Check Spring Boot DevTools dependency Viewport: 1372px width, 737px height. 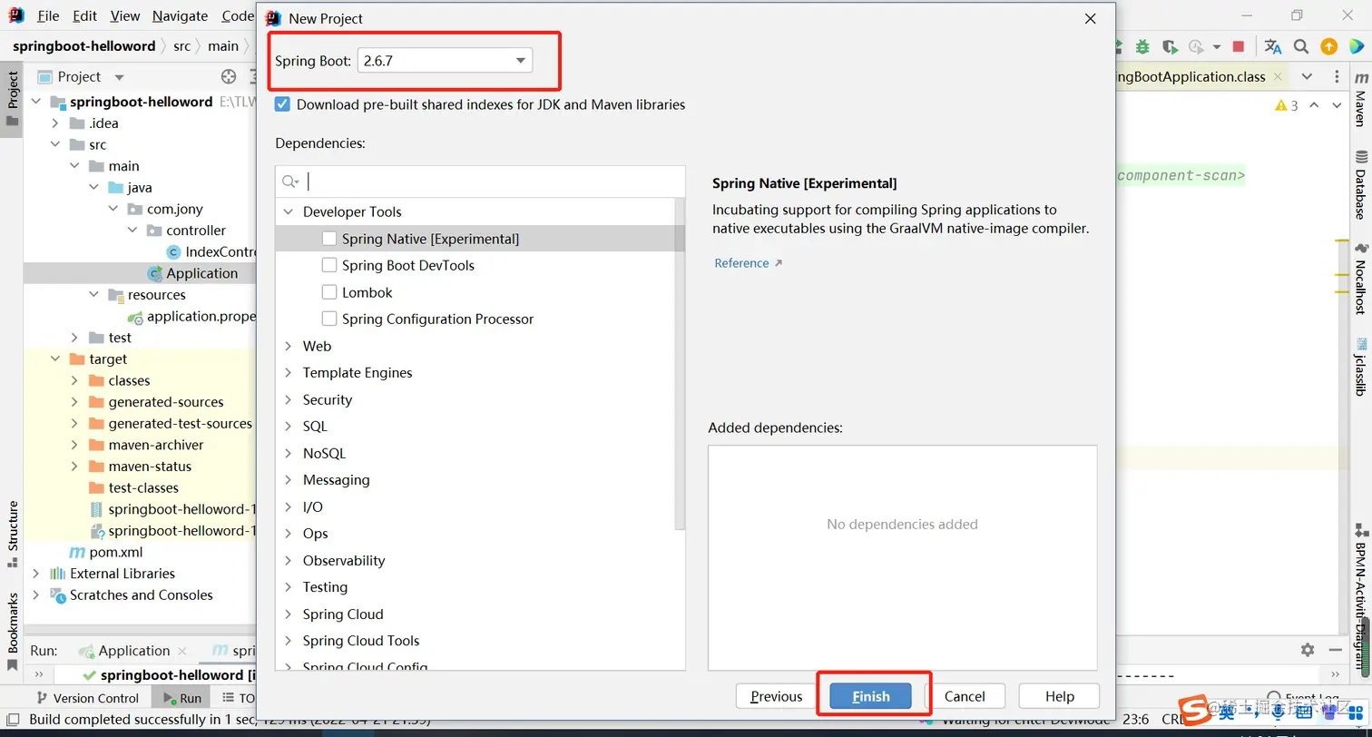329,265
